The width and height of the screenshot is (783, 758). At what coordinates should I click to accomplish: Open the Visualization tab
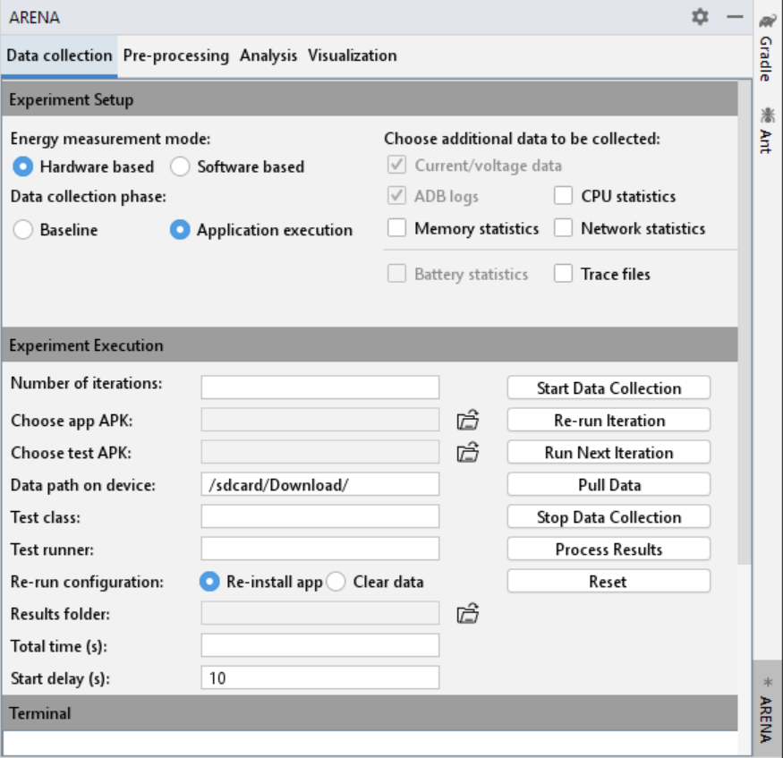352,55
